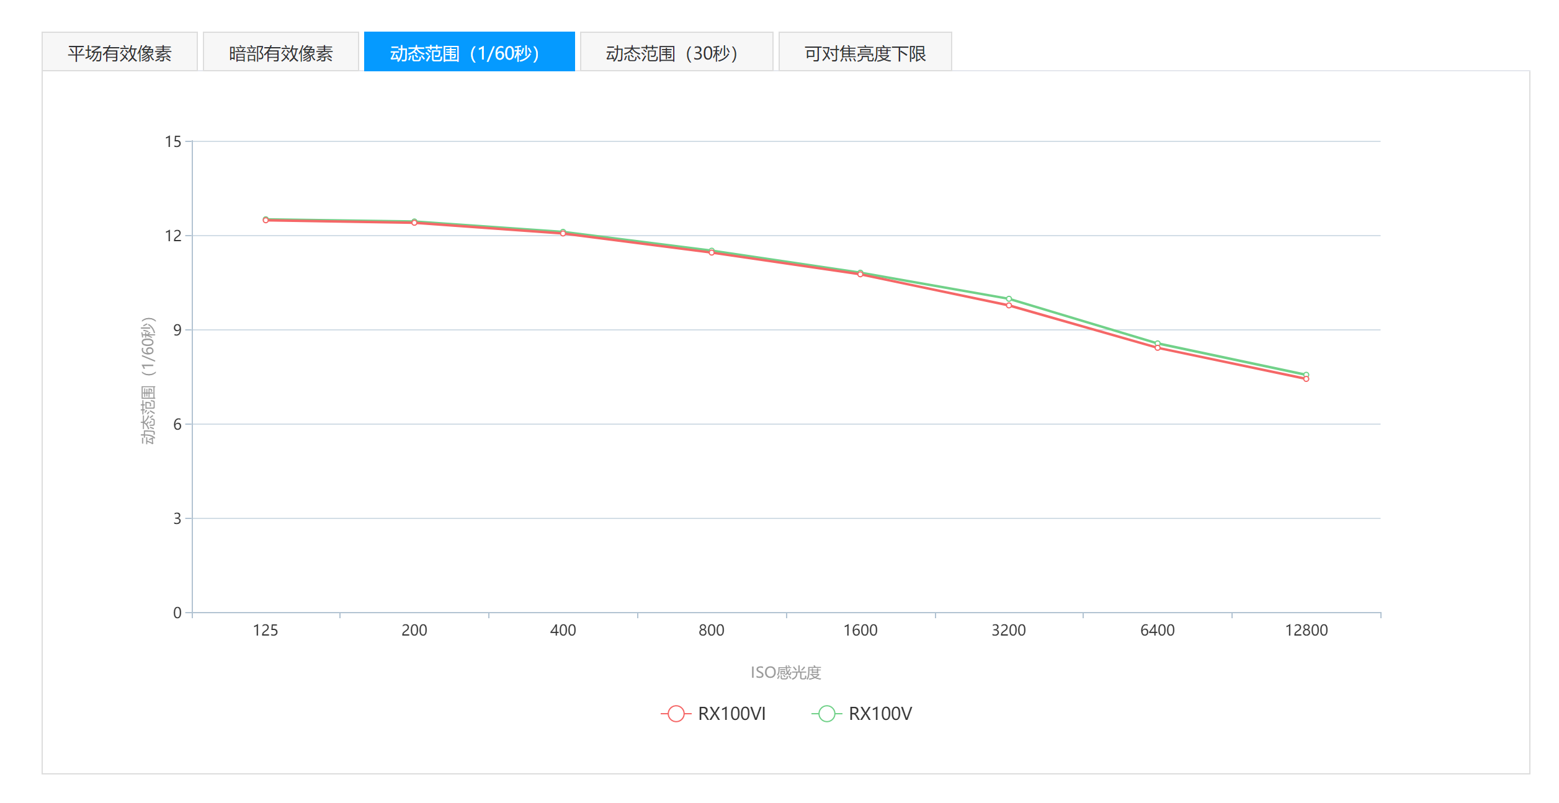Toggle RX100VI series via red legend icon
Viewport: 1559px width, 803px height.
pyautogui.click(x=676, y=714)
